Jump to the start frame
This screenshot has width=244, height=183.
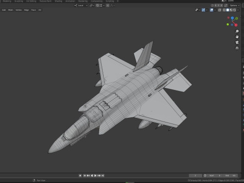click(84, 175)
